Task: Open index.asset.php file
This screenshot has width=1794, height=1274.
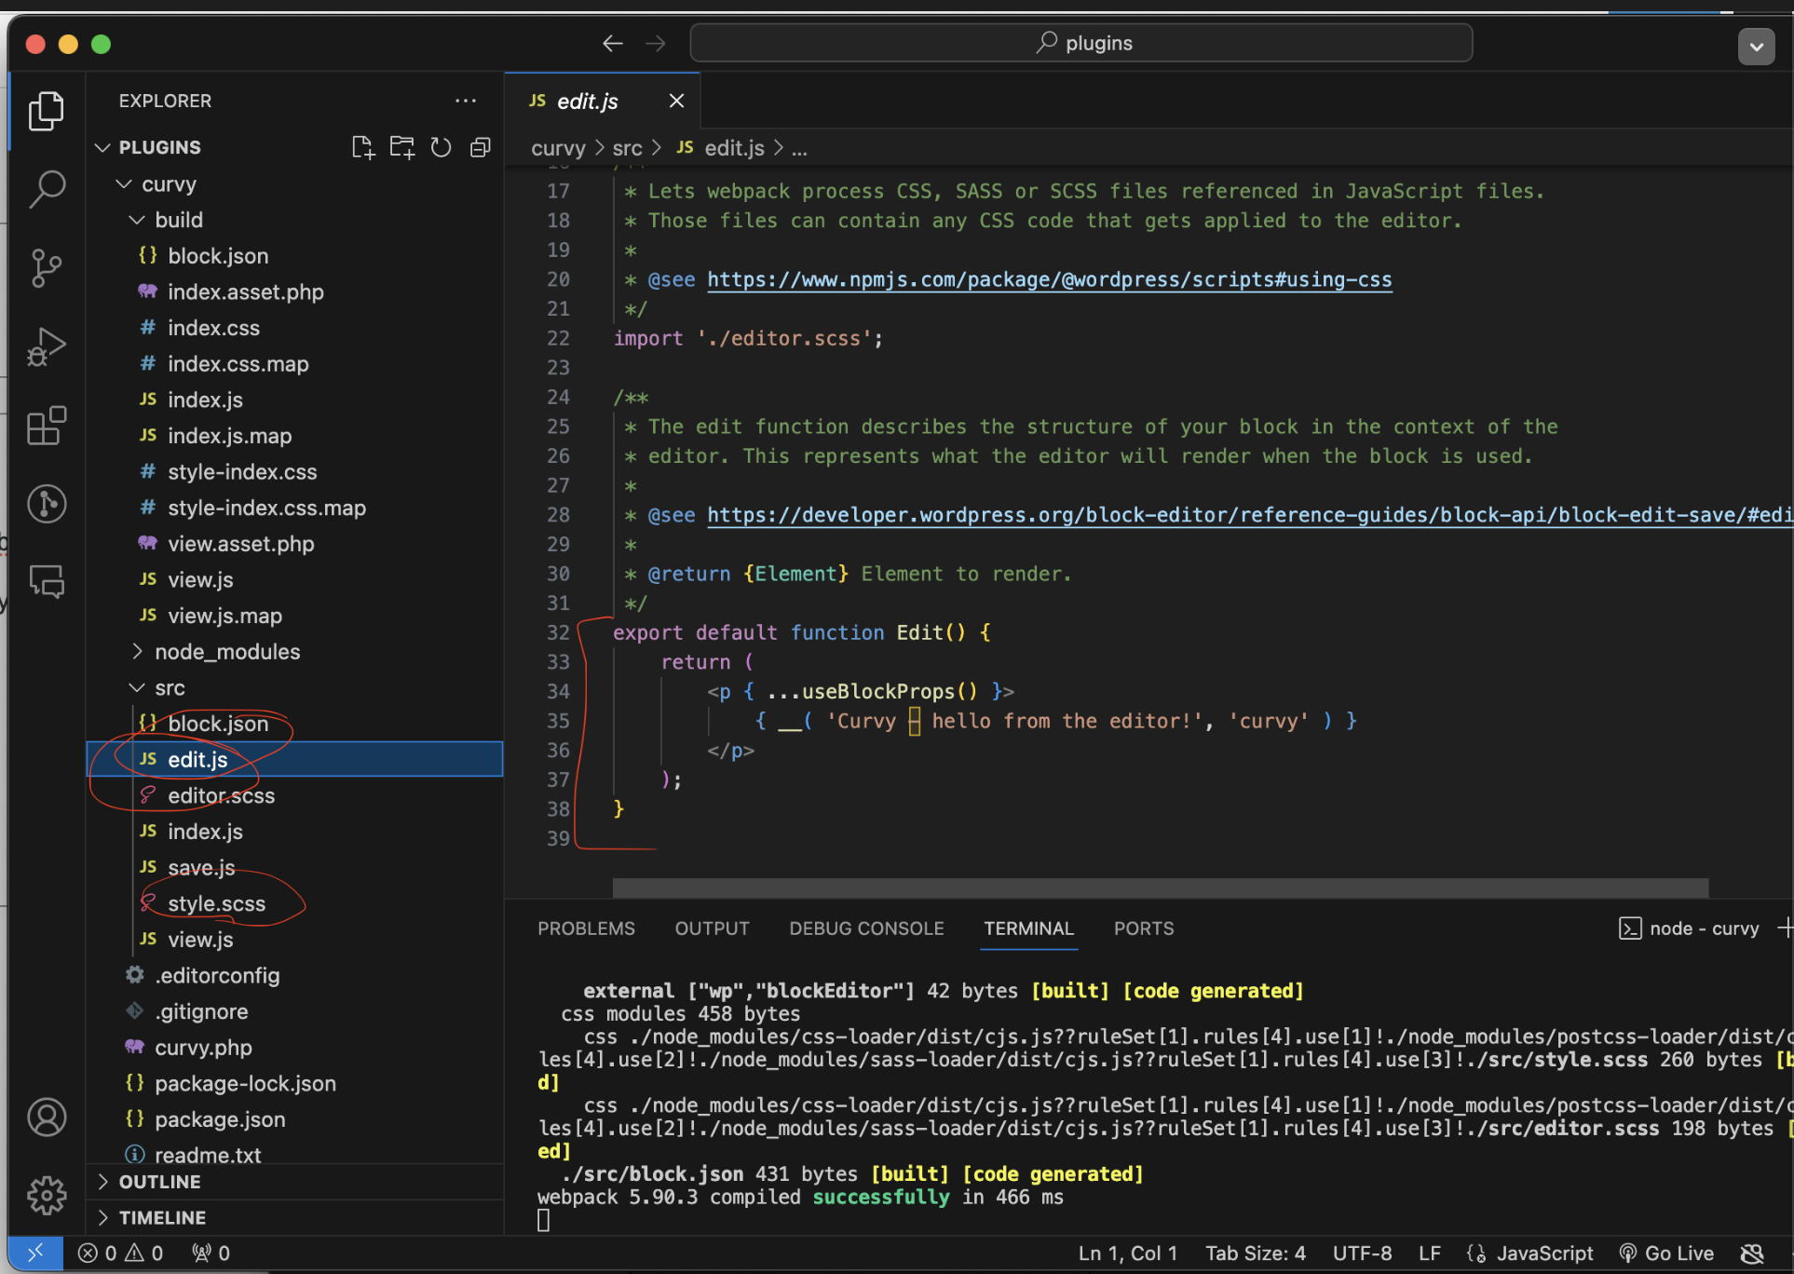Action: click(294, 291)
